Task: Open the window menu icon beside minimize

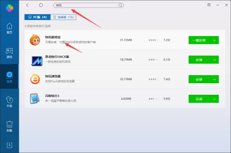Action: [x=209, y=5]
